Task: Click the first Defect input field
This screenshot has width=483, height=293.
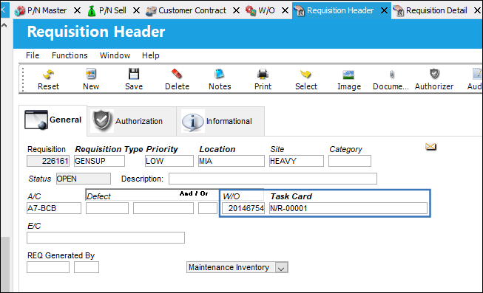Action: coord(107,208)
